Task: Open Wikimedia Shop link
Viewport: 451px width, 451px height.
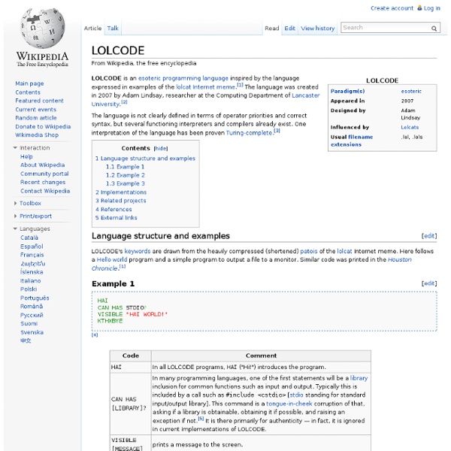Action: 37,135
